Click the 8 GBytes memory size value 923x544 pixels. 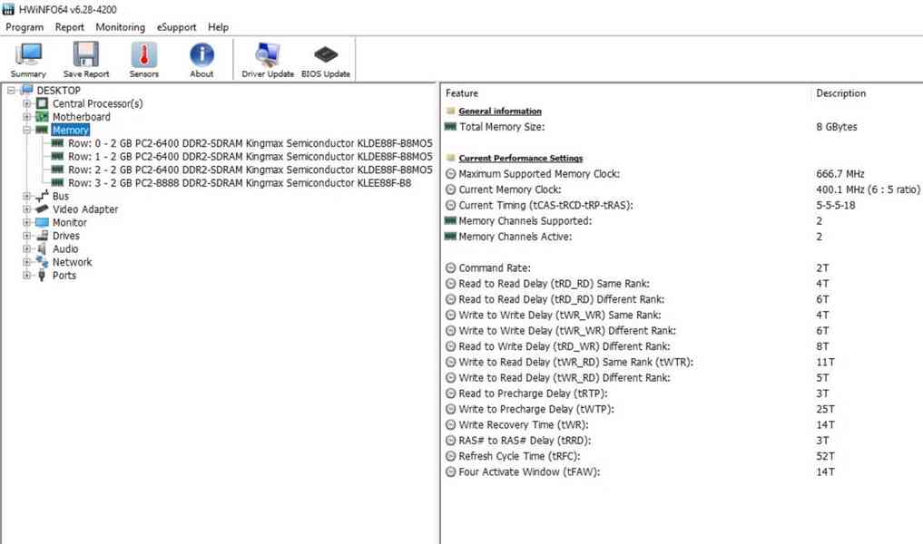point(837,126)
